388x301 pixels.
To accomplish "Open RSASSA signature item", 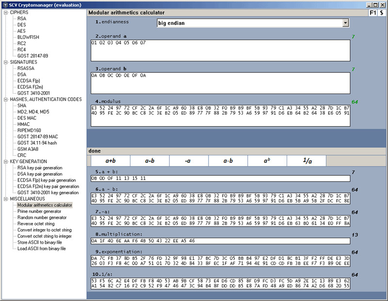I will pyautogui.click(x=26, y=68).
